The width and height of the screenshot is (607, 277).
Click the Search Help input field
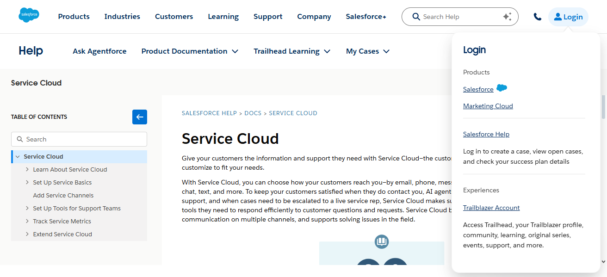(460, 17)
